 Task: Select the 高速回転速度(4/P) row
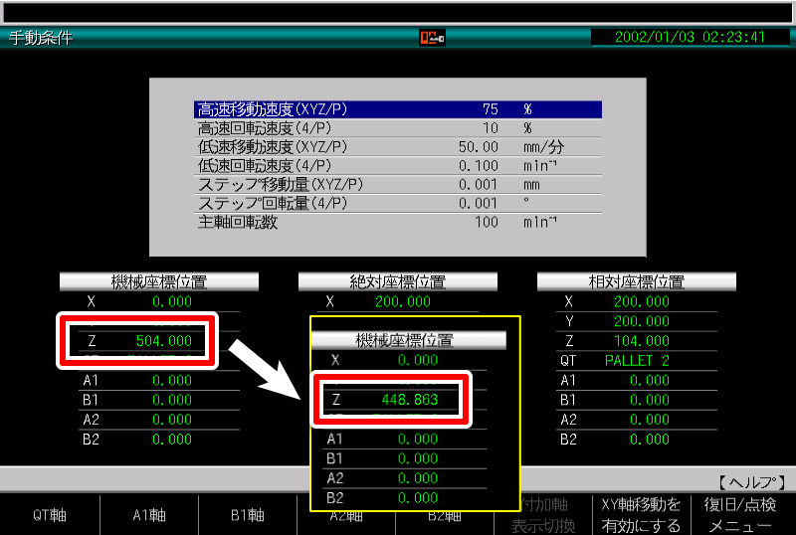[x=398, y=128]
